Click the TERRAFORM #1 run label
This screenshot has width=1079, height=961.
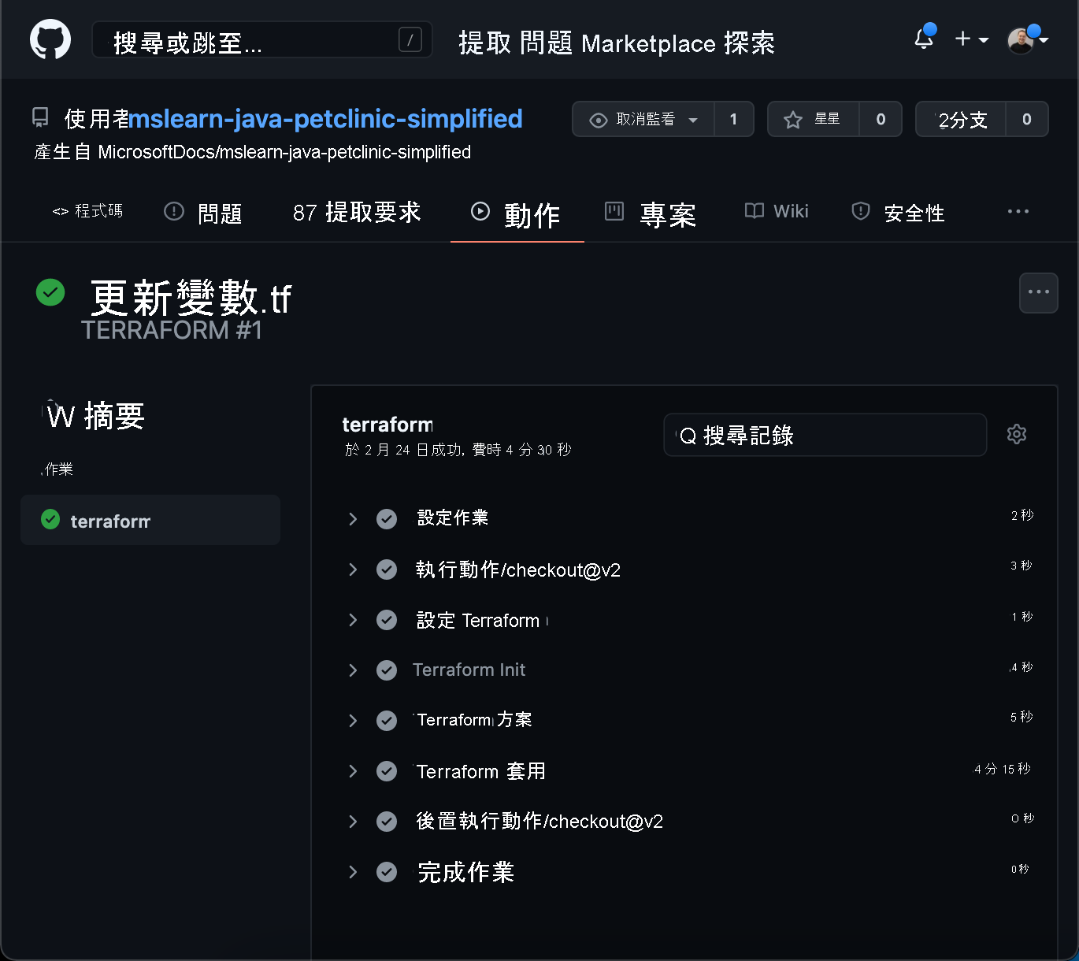[172, 330]
